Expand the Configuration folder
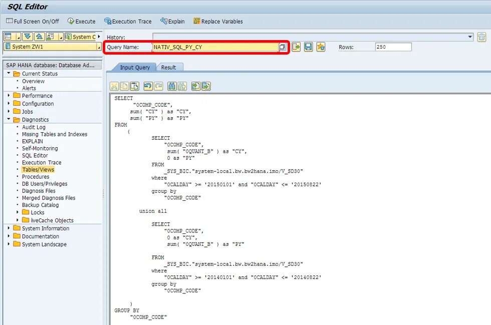This screenshot has width=491, height=325. 9,103
